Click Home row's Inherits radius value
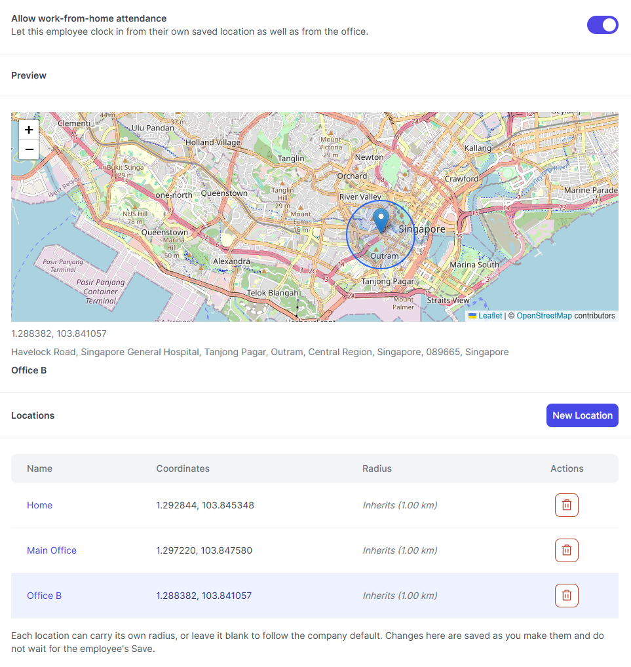Viewport: 631px width, 667px height. pos(400,505)
